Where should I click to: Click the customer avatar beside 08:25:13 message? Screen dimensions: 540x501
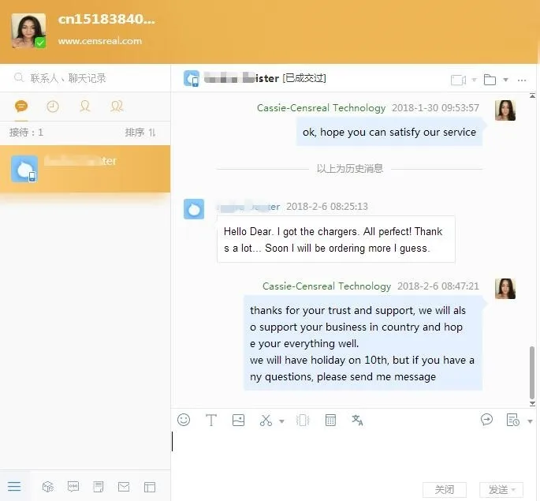(x=194, y=209)
